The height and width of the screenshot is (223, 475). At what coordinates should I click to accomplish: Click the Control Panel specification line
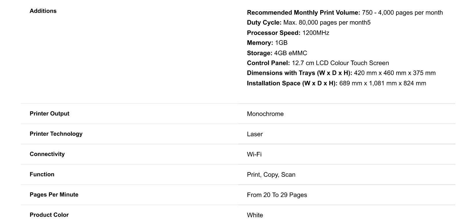[x=318, y=63]
